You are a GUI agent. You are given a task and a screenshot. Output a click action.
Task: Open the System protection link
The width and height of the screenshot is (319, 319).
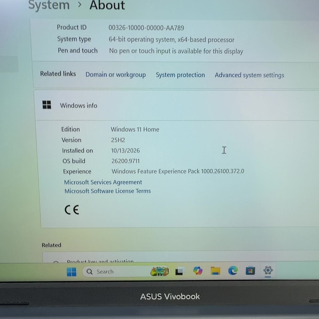coord(180,75)
